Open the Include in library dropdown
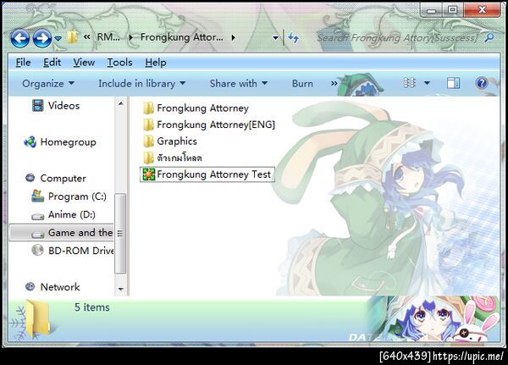The height and width of the screenshot is (365, 508). coord(142,84)
